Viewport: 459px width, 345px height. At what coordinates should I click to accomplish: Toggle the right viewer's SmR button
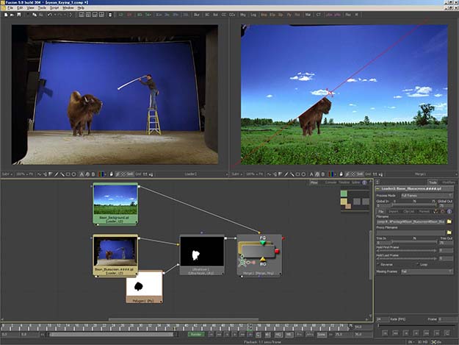359,174
